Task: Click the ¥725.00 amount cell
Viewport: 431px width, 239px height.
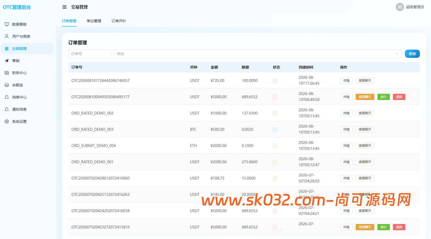Action: (x=217, y=81)
